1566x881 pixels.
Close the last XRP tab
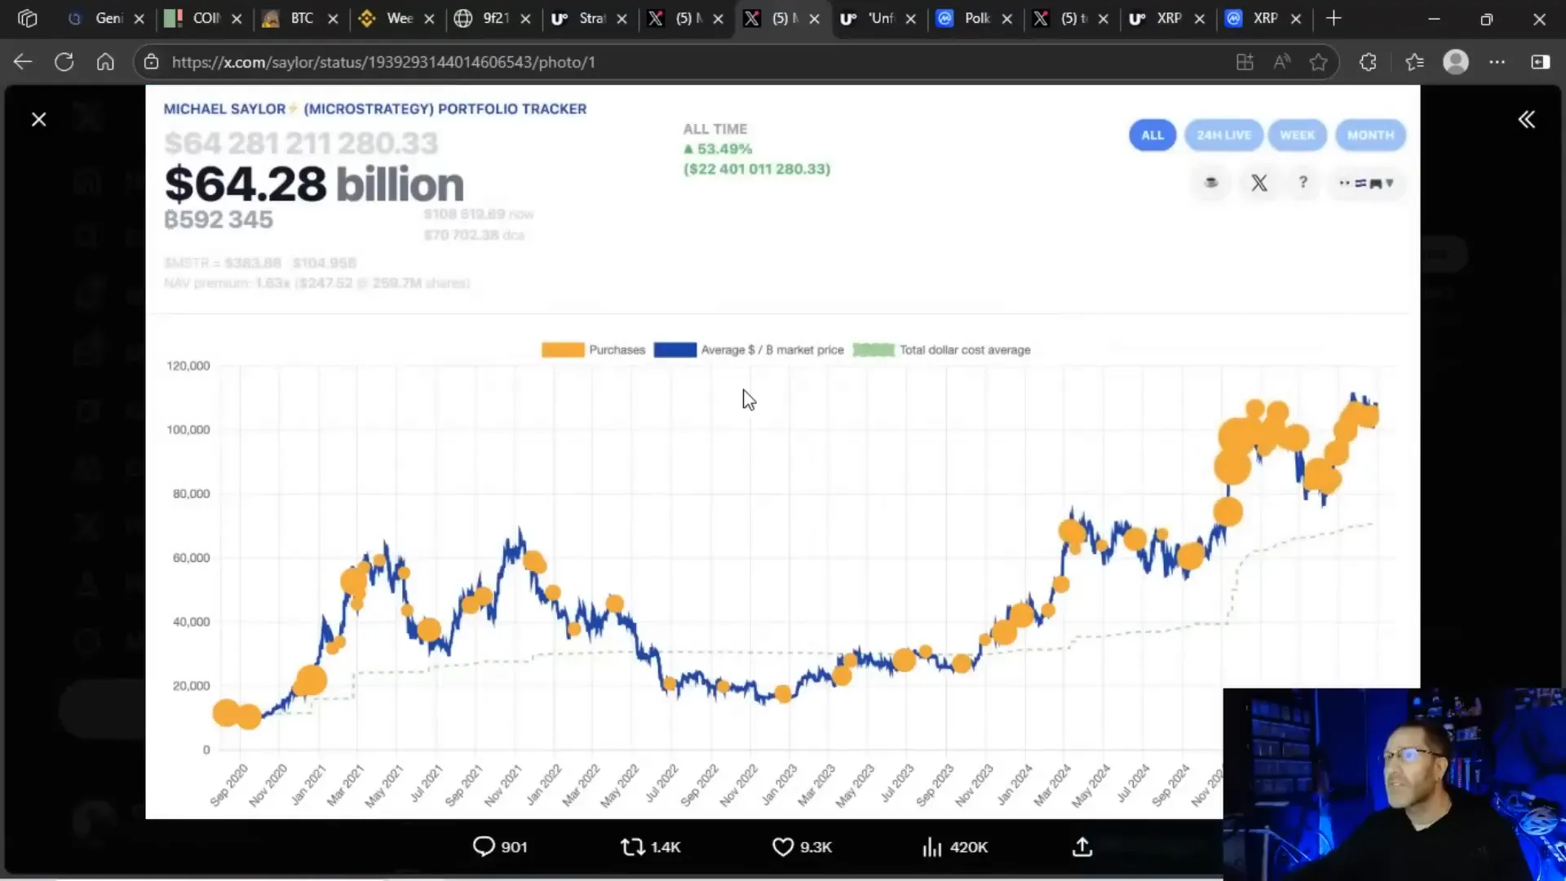click(1295, 19)
